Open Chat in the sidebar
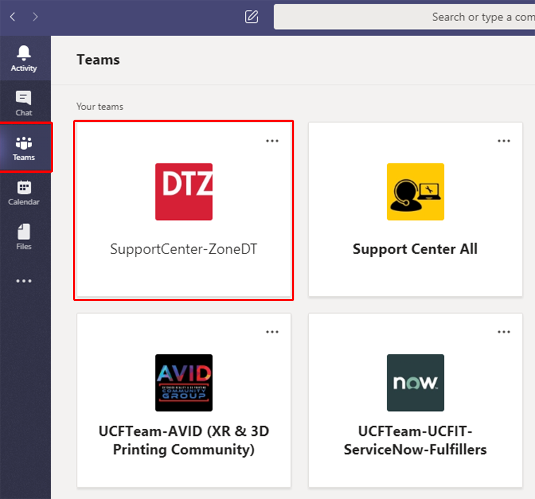This screenshot has width=535, height=499. pos(24,103)
